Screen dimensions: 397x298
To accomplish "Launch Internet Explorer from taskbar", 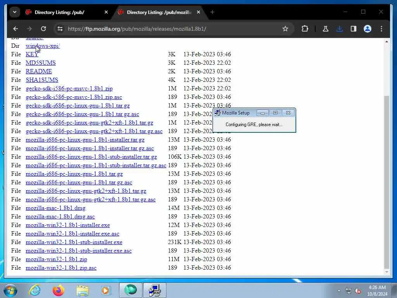I will pyautogui.click(x=35, y=290).
